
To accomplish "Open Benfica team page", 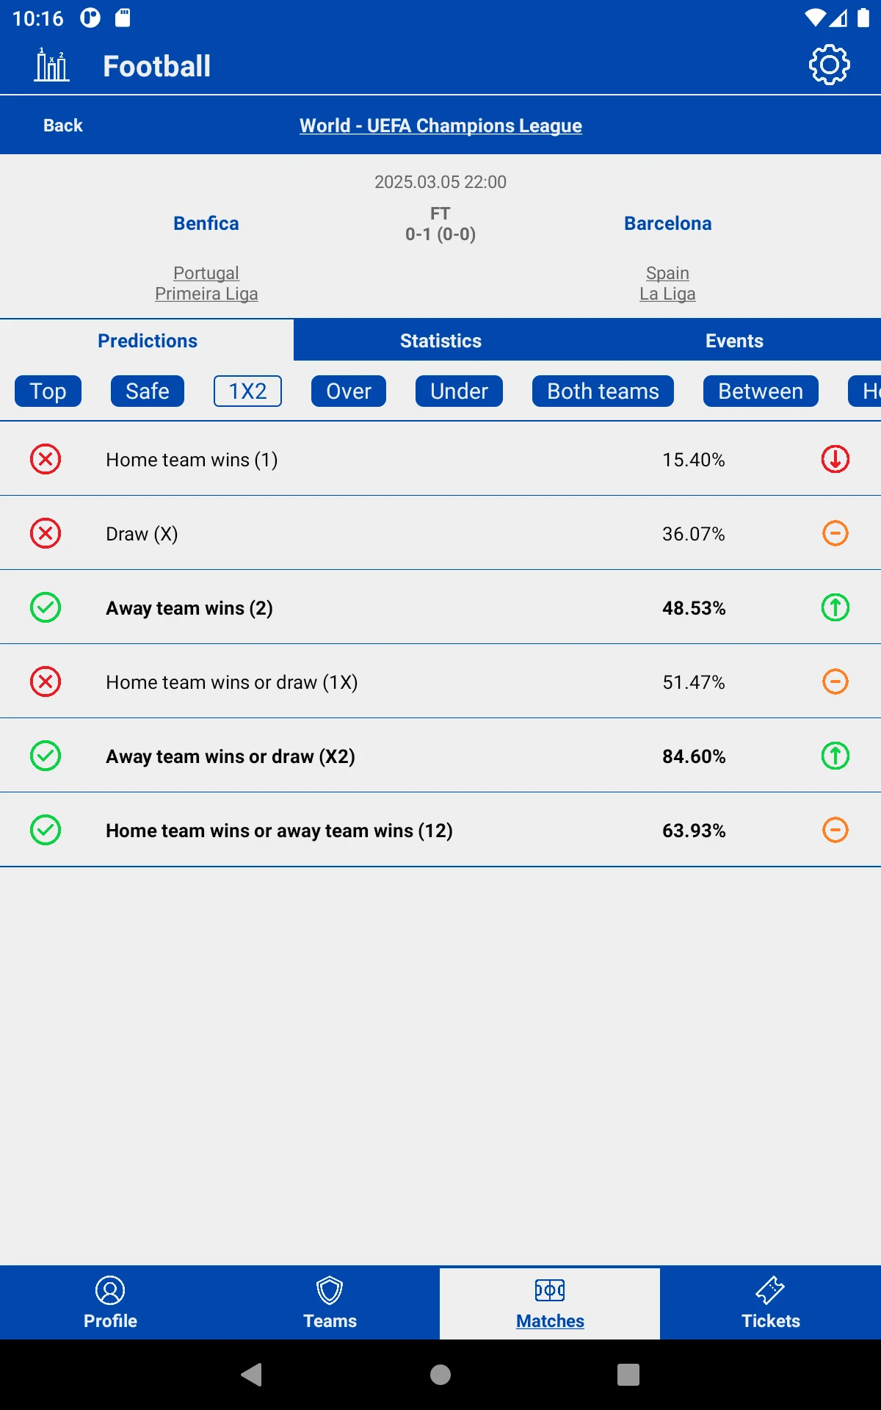I will [206, 223].
